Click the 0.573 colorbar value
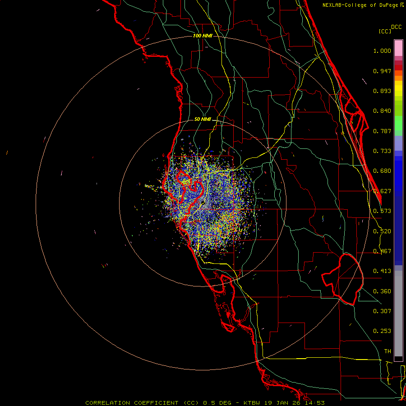 [382, 211]
